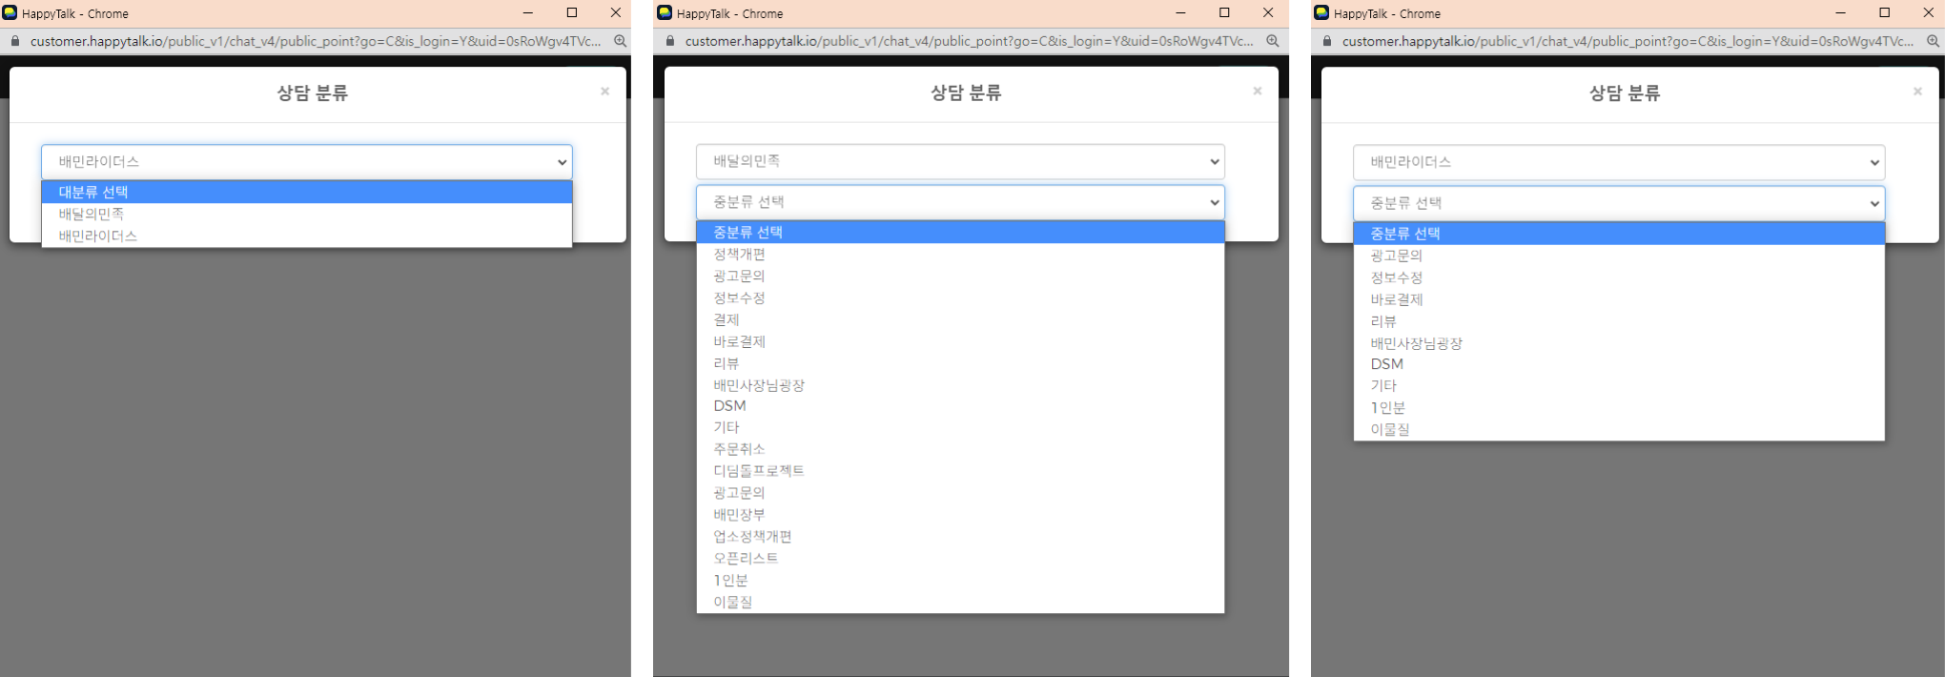Choose 1인분 in right window list

pos(1619,408)
